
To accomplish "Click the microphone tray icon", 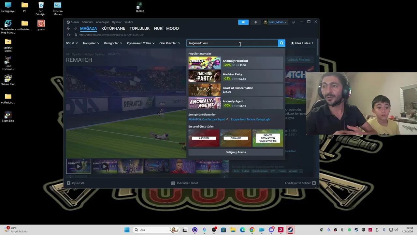I will click(384, 230).
